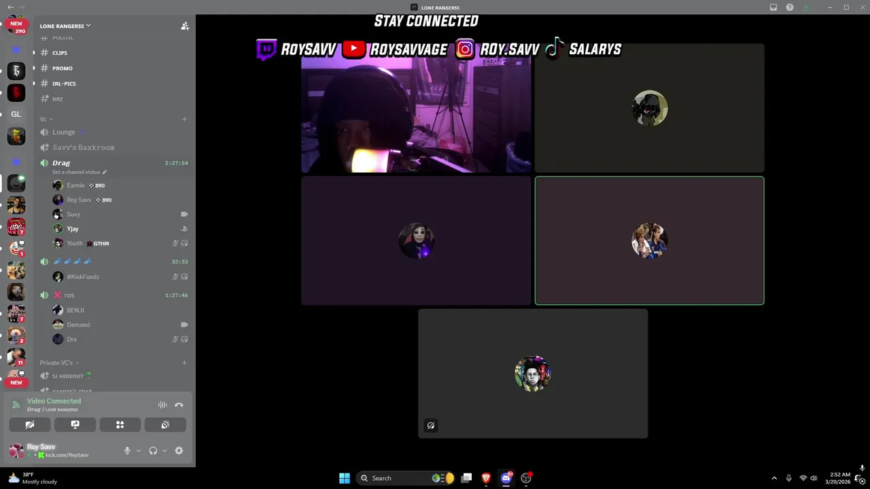Open the GL server in sidebar
Image resolution: width=870 pixels, height=489 pixels.
(16, 114)
